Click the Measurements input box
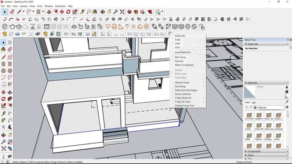The image size is (292, 164). click(x=272, y=162)
